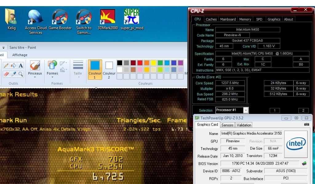The width and height of the screenshot is (315, 184).
Task: Select the Magnifier tool in Paint
Action: (x=21, y=74)
